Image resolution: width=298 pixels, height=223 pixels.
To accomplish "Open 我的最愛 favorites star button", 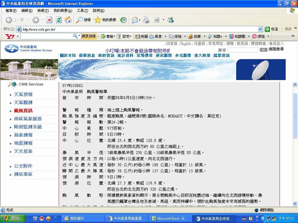I will 105,20.
